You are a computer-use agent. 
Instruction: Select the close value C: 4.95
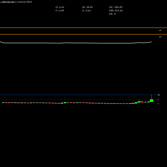(x=60, y=11)
